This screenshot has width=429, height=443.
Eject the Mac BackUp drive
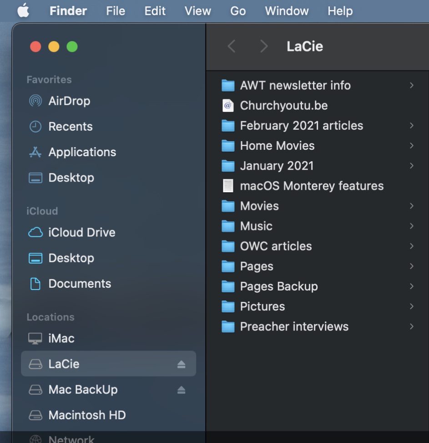181,390
